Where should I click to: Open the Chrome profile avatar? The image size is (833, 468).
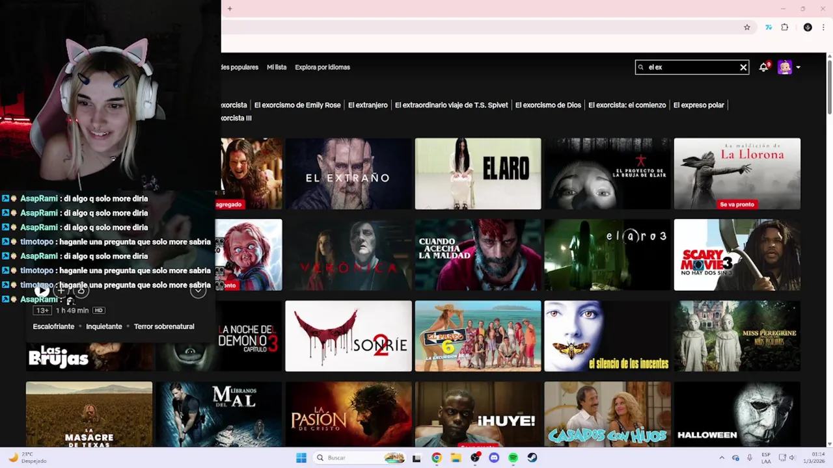point(808,27)
